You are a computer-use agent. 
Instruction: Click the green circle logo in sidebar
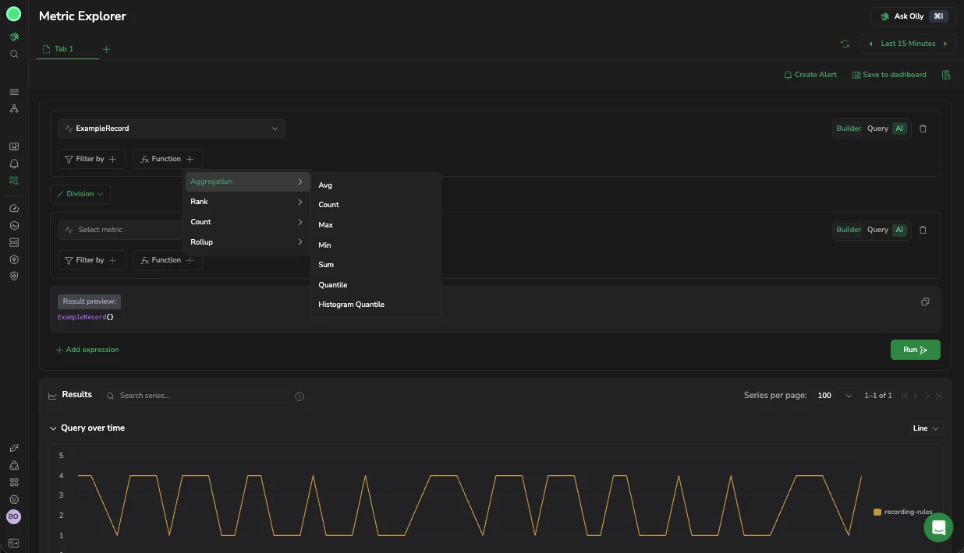tap(13, 13)
